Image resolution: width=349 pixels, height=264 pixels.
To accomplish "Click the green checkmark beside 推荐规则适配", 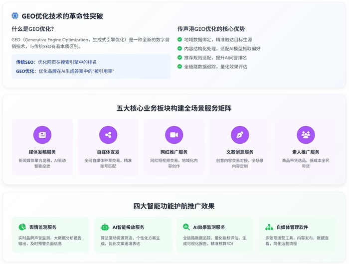I will pyautogui.click(x=180, y=58).
